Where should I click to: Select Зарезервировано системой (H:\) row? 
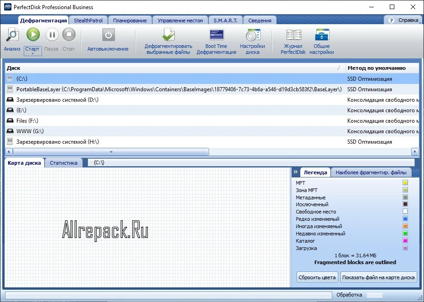(212, 142)
